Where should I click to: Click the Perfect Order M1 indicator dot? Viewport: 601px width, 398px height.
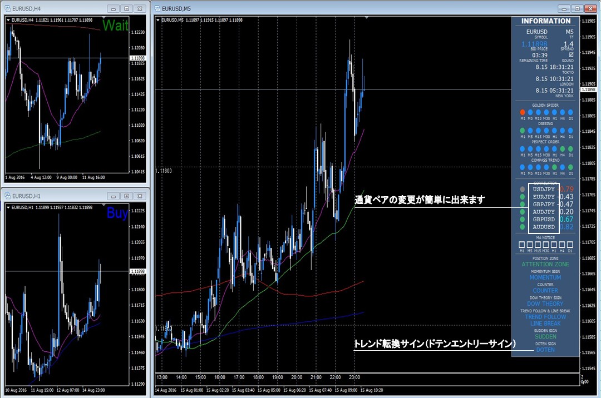(x=523, y=149)
